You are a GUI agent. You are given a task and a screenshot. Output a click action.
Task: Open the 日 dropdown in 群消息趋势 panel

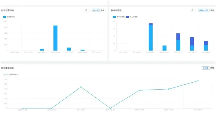[194, 10]
